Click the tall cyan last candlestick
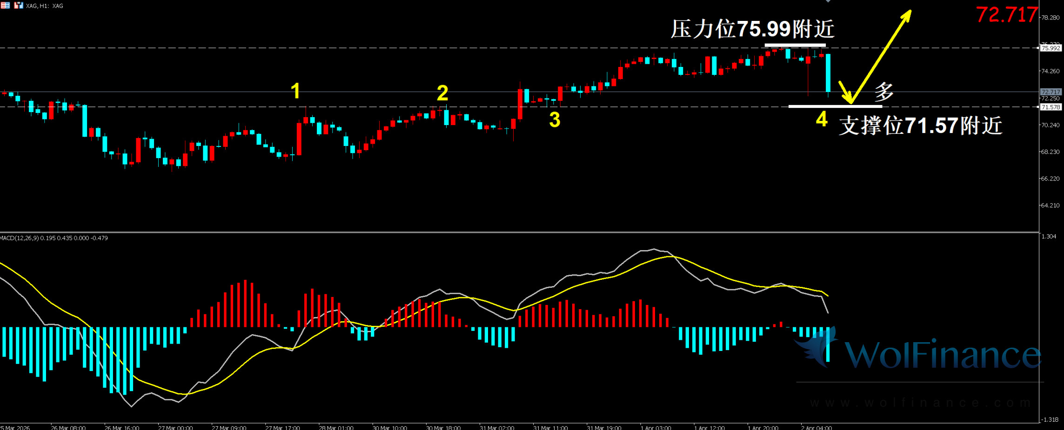Screen dimensions: 1064x430 click(x=828, y=73)
